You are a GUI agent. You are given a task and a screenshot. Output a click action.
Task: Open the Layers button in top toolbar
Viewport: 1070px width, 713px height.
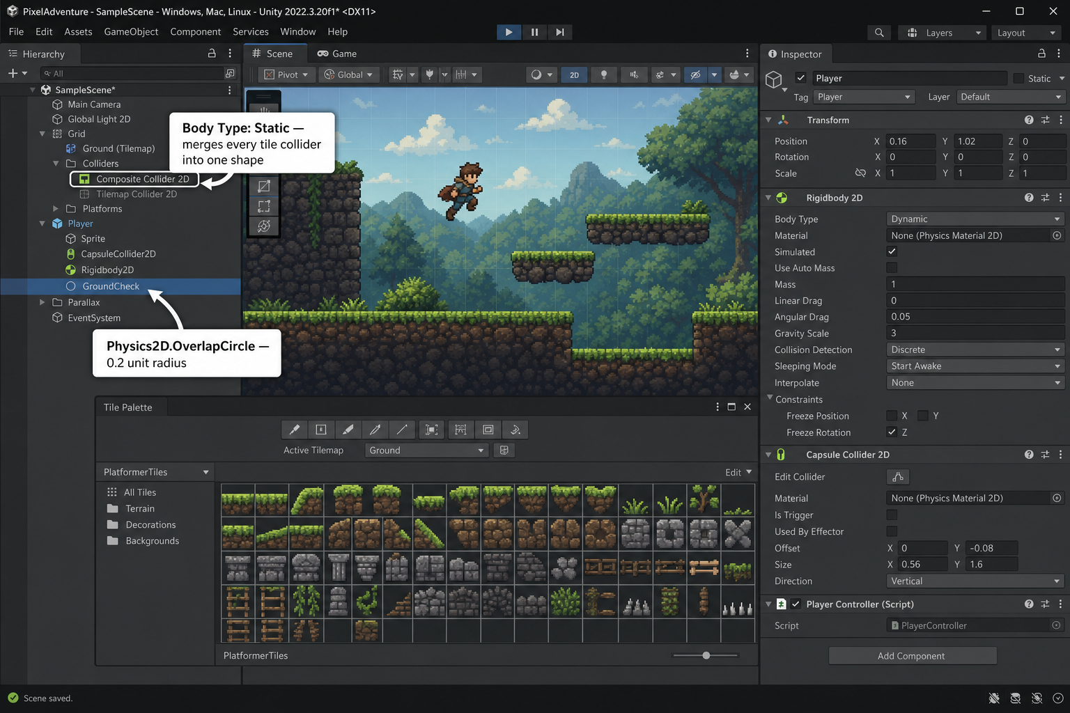(x=943, y=33)
